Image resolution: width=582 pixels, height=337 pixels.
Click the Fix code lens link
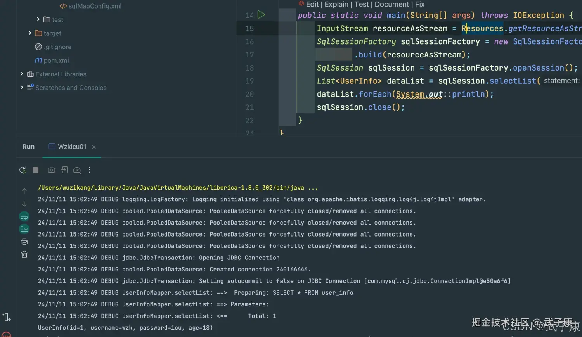point(420,4)
